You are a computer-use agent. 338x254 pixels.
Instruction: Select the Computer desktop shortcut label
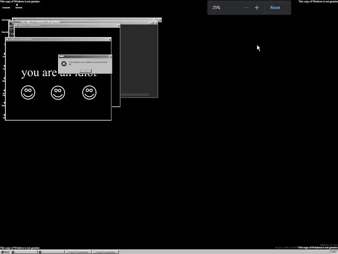(6, 8)
